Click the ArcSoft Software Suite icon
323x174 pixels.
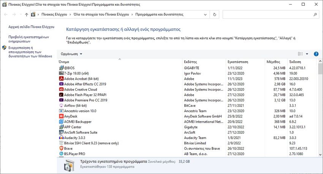pyautogui.click(x=61, y=133)
